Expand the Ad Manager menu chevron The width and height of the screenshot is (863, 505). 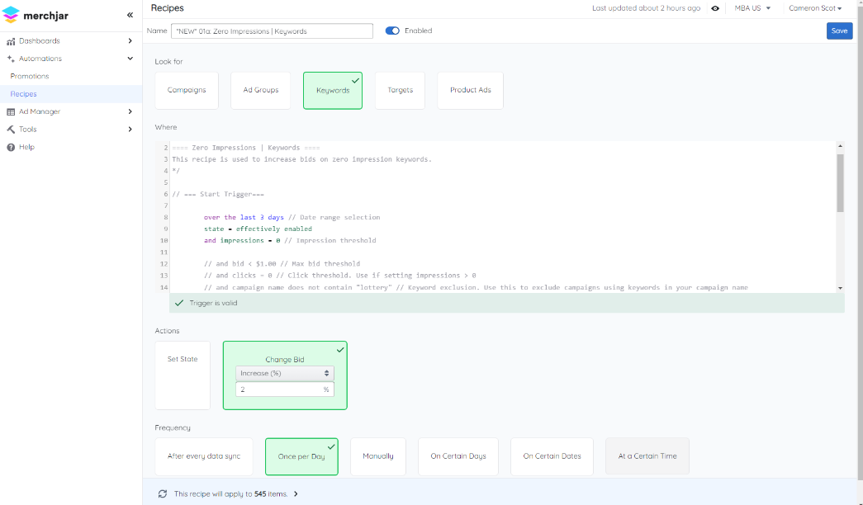tap(130, 111)
